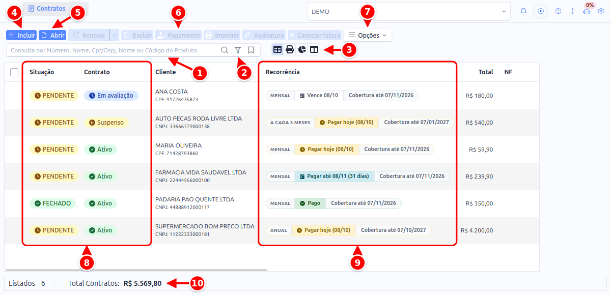Image resolution: width=611 pixels, height=295 pixels.
Task: Click the vertical up-down arrows icon
Action: click(572, 11)
